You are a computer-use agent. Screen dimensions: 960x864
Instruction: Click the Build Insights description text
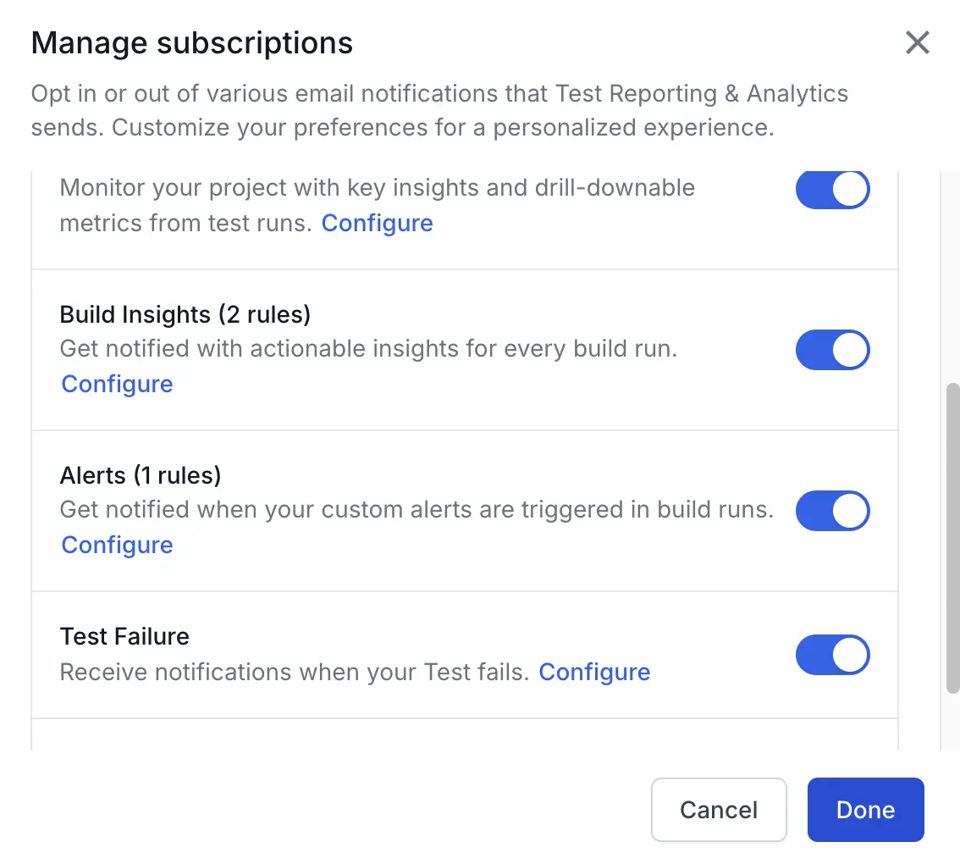[x=368, y=348]
